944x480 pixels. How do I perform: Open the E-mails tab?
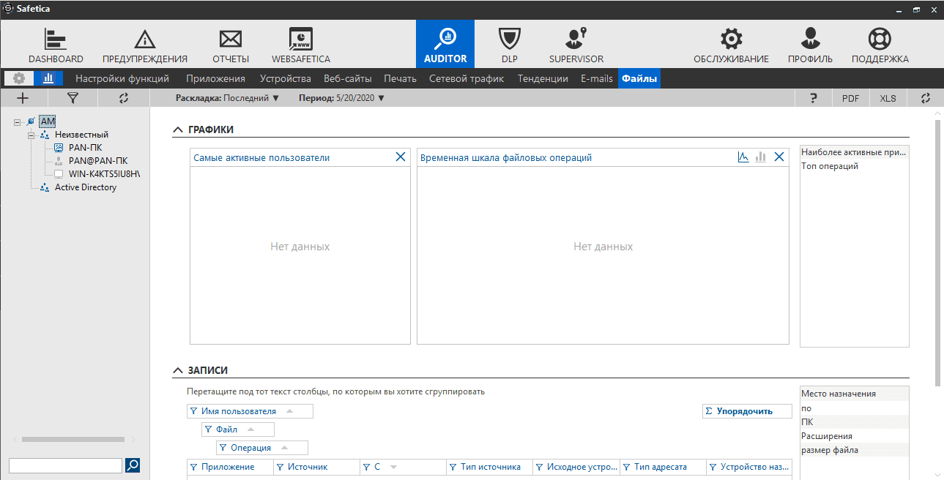[597, 78]
